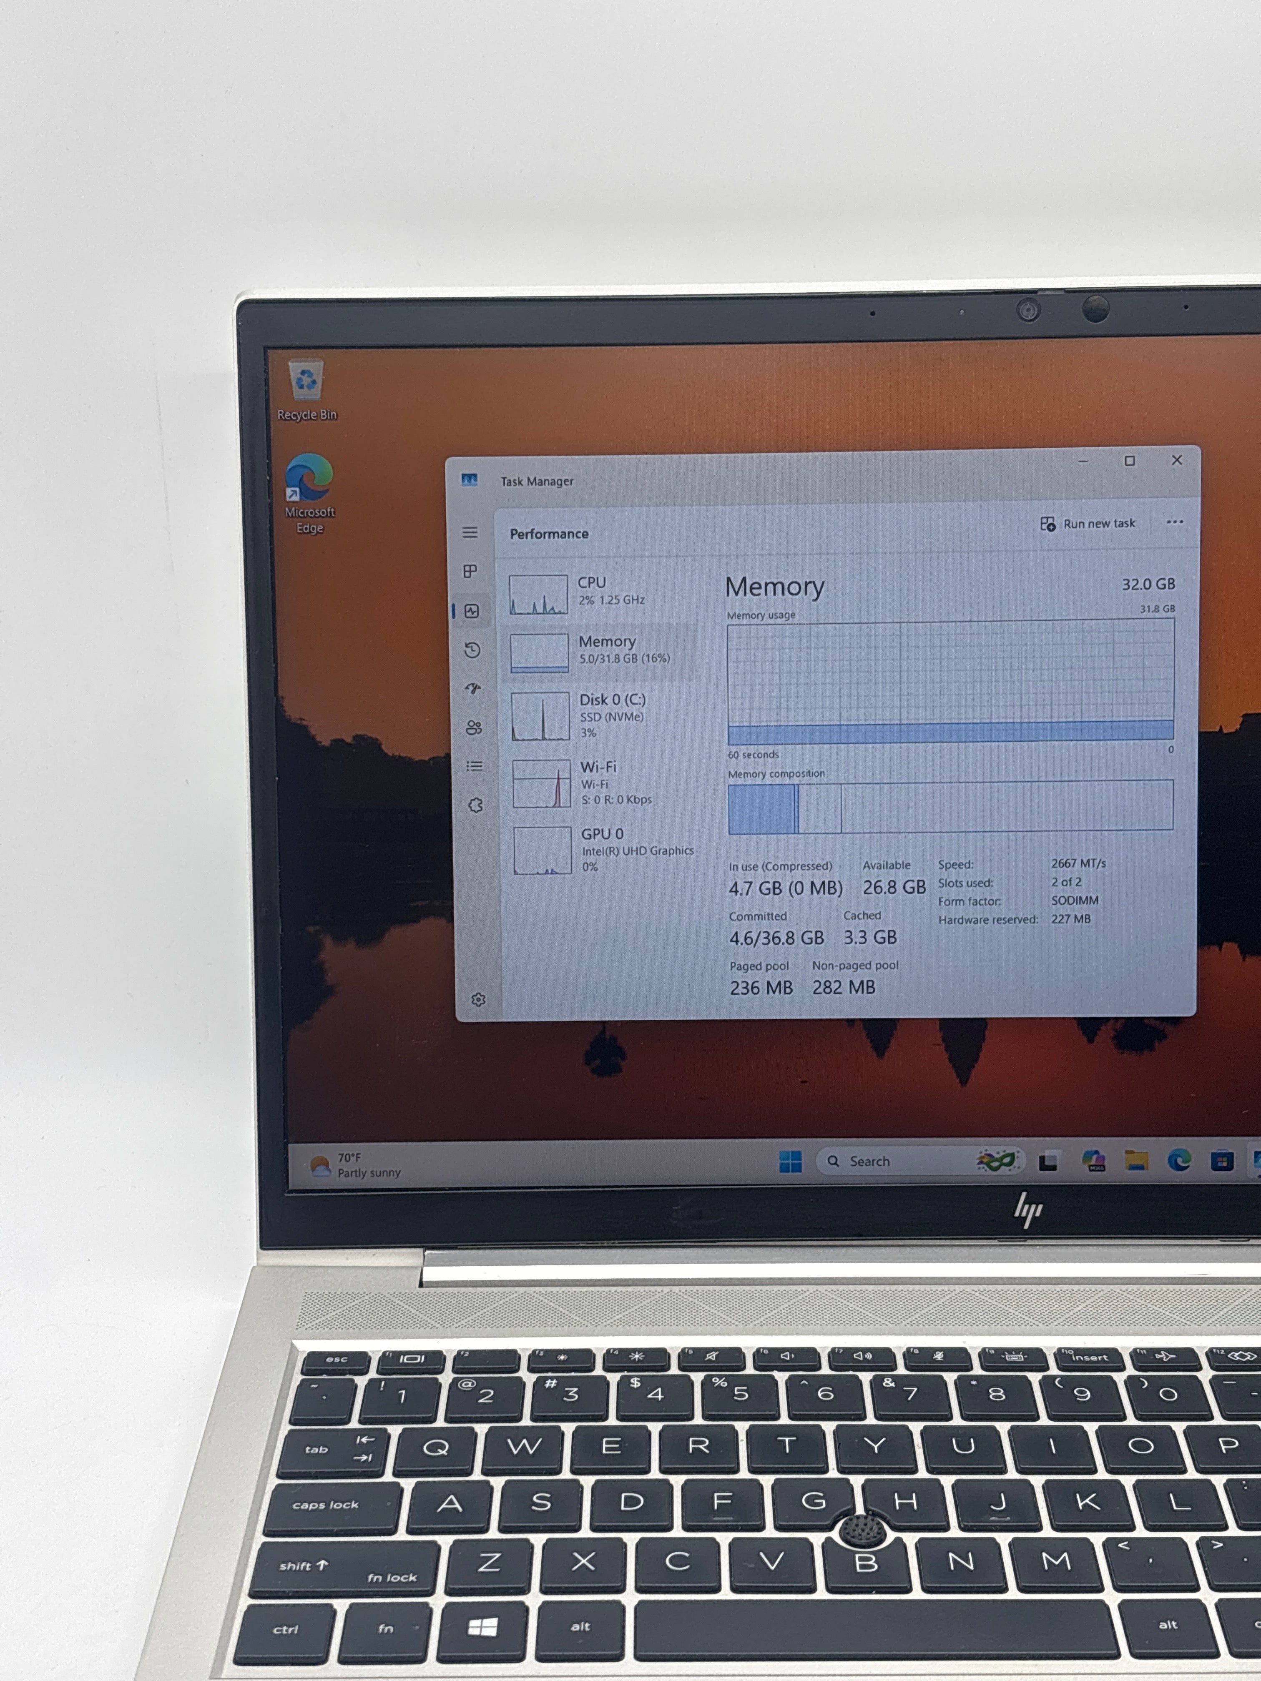
Task: Click the Run new task button
Action: (1088, 524)
